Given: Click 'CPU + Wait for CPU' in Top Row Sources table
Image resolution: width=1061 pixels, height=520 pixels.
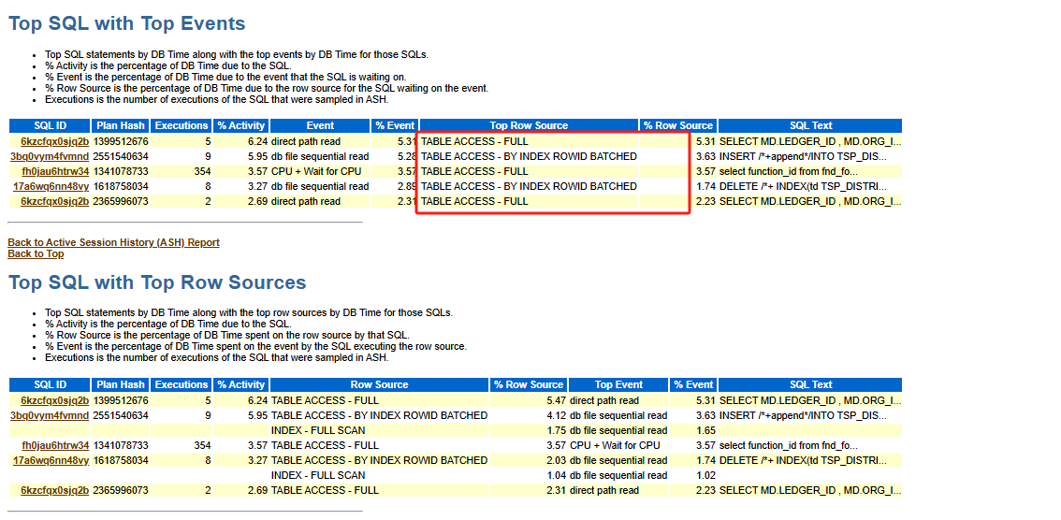Looking at the screenshot, I should [615, 445].
